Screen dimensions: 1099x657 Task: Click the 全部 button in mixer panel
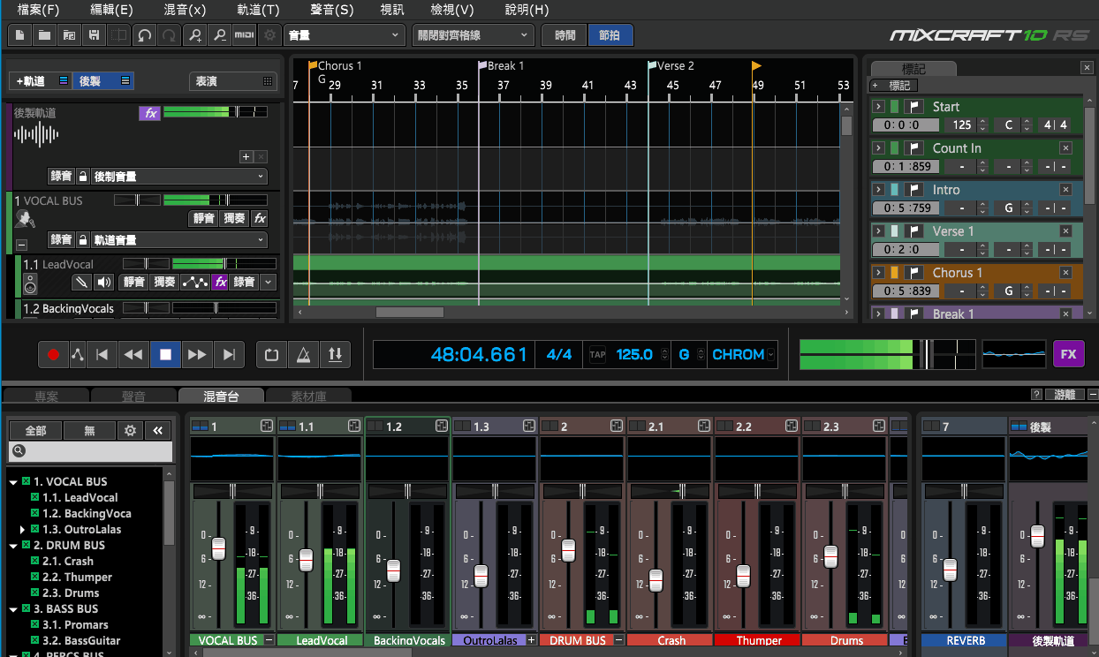coord(35,430)
